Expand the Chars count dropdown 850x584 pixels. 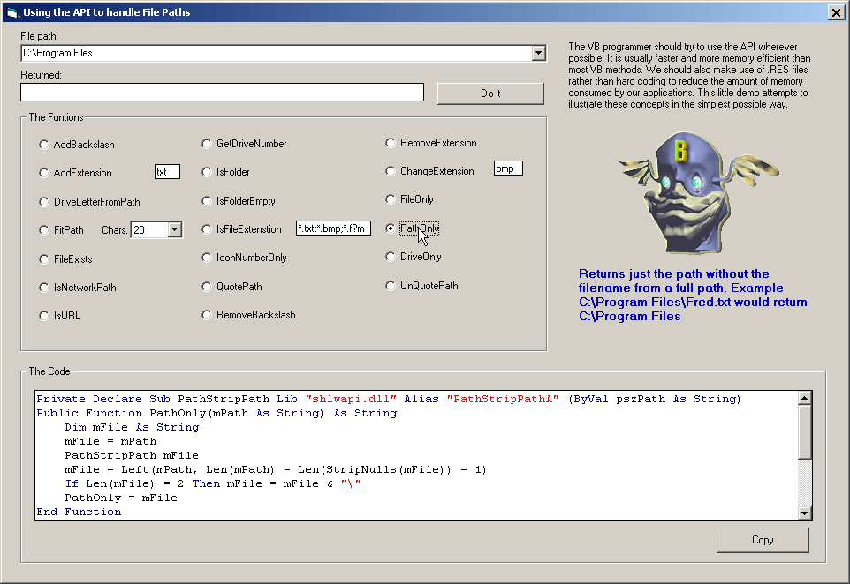pos(174,230)
